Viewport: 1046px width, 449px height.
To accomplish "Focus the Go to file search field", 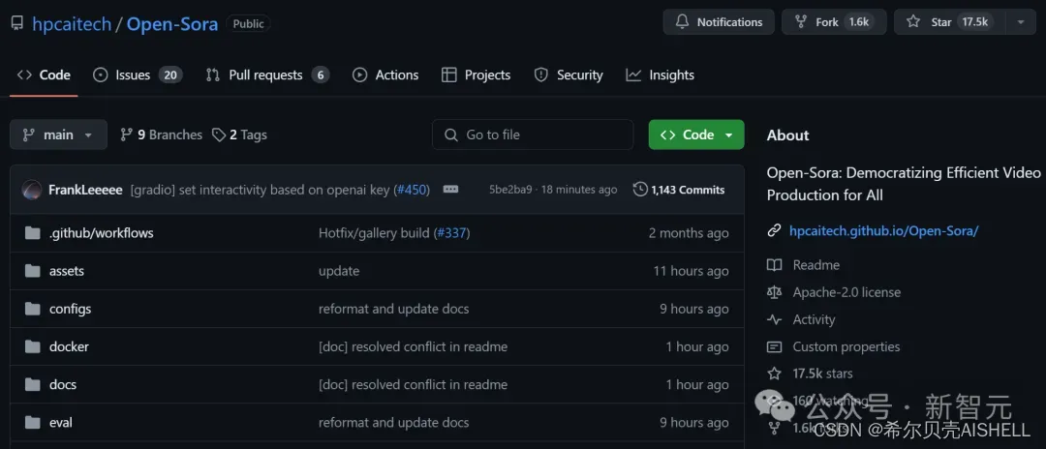I will tap(533, 135).
